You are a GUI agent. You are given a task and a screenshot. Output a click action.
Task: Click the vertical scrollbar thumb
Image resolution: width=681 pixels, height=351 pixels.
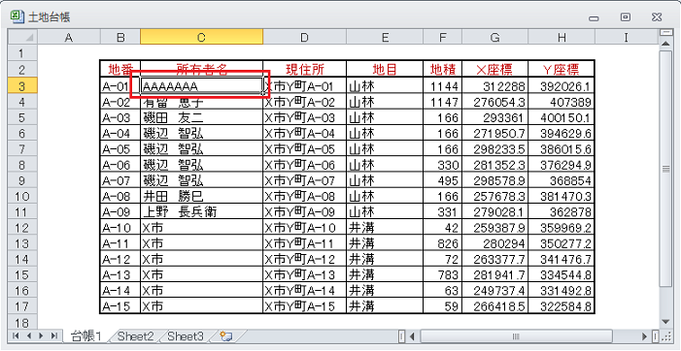[x=665, y=168]
